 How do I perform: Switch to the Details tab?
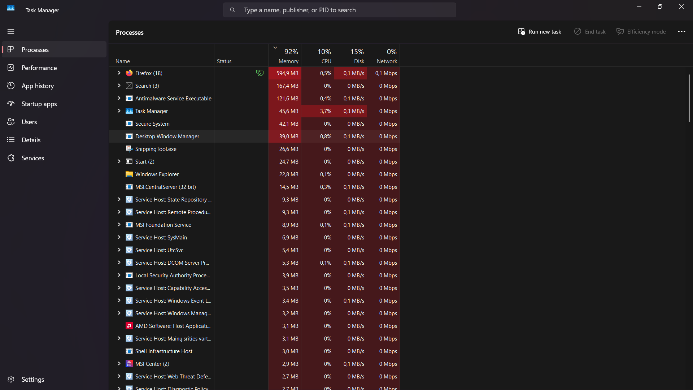coord(31,140)
